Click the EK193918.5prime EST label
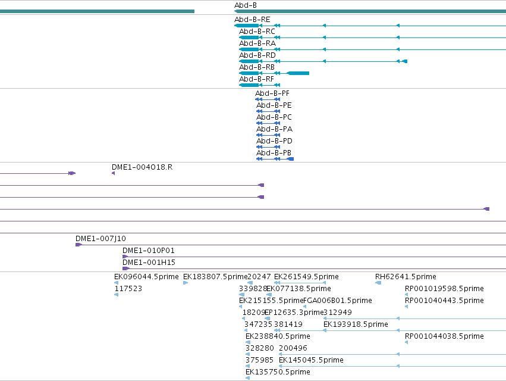The width and height of the screenshot is (506, 381). coord(356,325)
